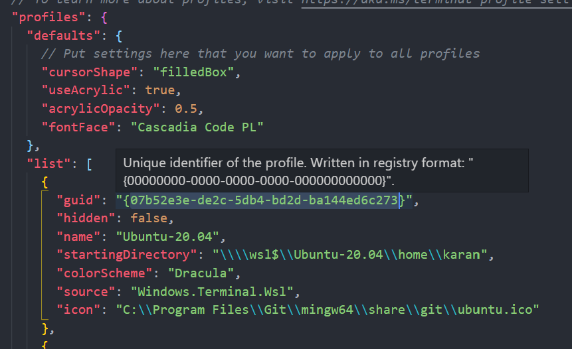Click the "list" key
The image size is (572, 349).
pos(49,164)
